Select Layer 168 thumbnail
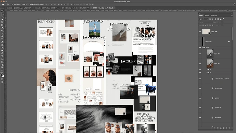 pos(206,32)
